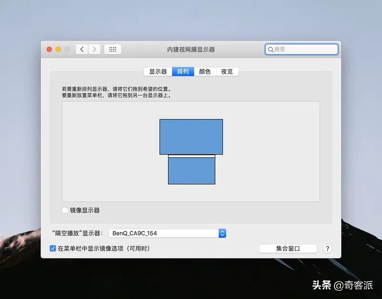The image size is (382, 299).
Task: Open the 夜览 tab
Action: (x=227, y=72)
